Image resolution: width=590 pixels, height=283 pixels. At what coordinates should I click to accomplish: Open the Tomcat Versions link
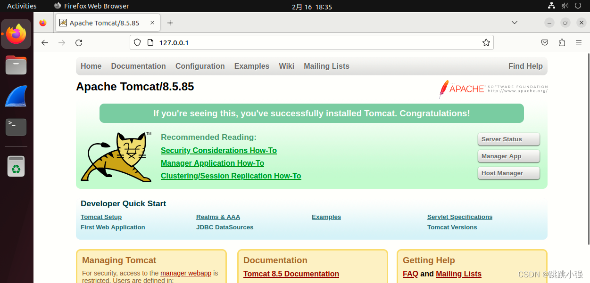point(452,227)
